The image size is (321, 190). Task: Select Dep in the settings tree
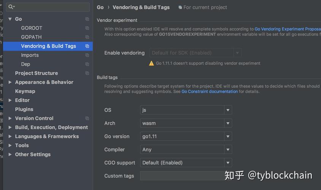tap(25, 64)
